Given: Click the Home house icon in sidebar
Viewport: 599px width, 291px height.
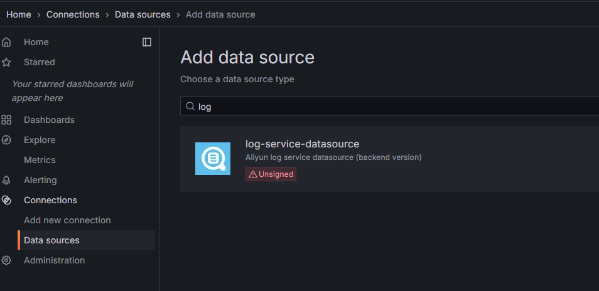Looking at the screenshot, I should tap(6, 42).
